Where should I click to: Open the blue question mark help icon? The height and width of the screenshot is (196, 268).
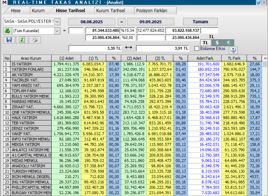[233, 50]
